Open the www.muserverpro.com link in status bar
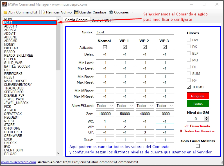This screenshot has height=166, width=224. [18, 162]
